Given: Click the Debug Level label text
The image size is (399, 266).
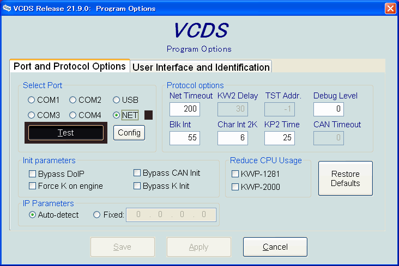Looking at the screenshot, I should point(335,96).
